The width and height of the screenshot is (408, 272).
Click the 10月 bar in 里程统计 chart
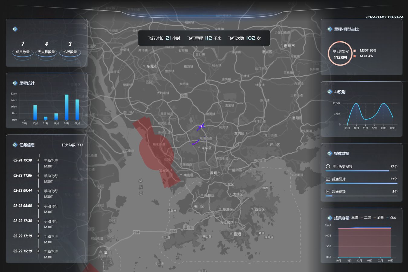(x=35, y=112)
